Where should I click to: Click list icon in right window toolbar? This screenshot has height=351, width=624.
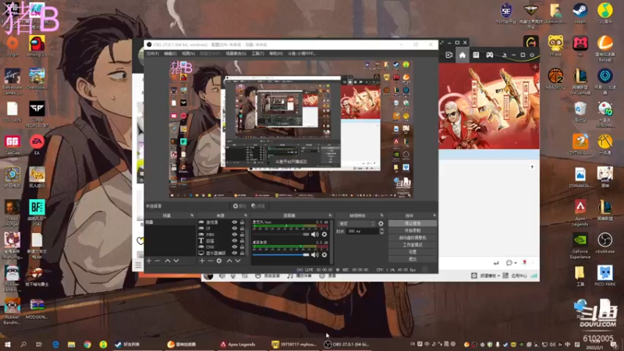click(x=476, y=55)
